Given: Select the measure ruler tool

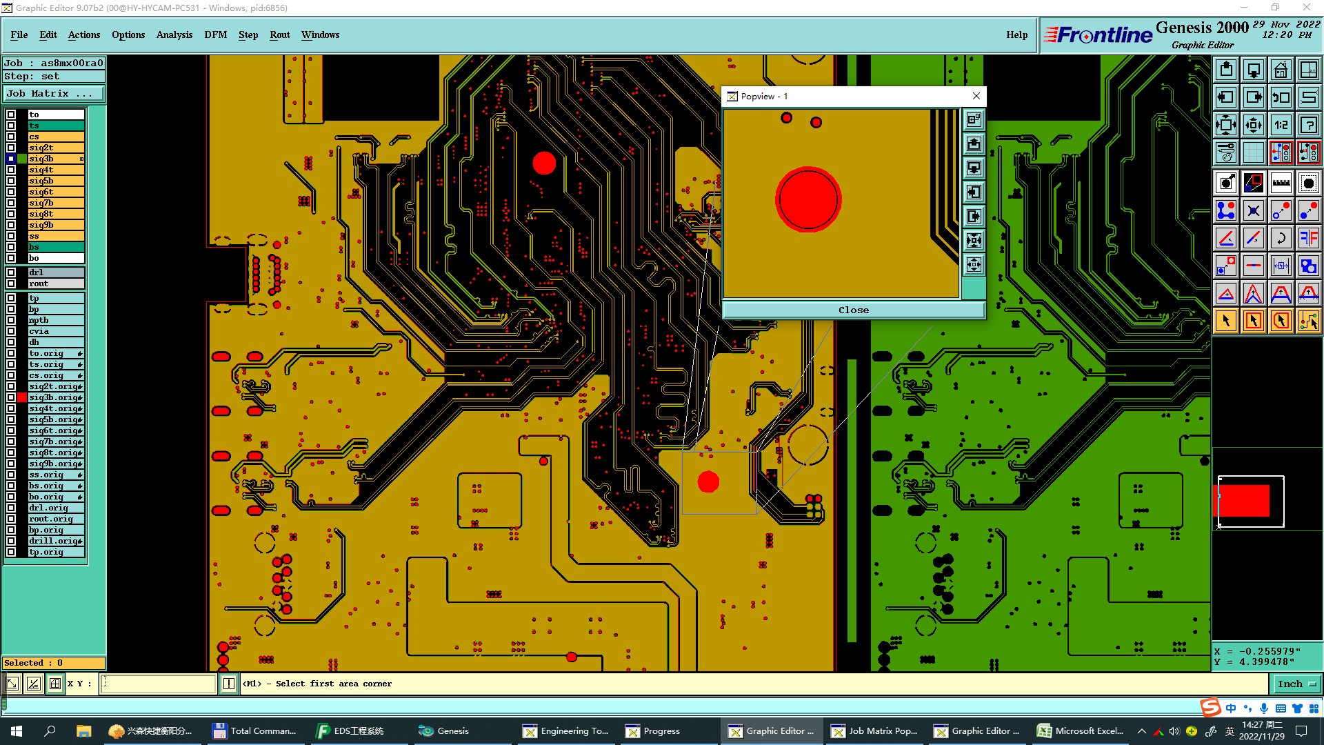Looking at the screenshot, I should [1281, 183].
